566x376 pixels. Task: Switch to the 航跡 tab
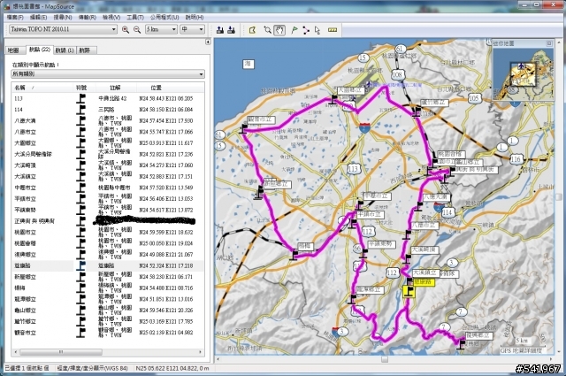[x=85, y=50]
